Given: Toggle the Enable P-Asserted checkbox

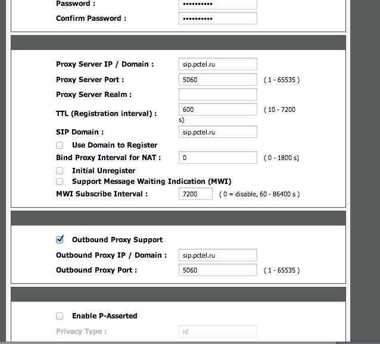Looking at the screenshot, I should [60, 316].
